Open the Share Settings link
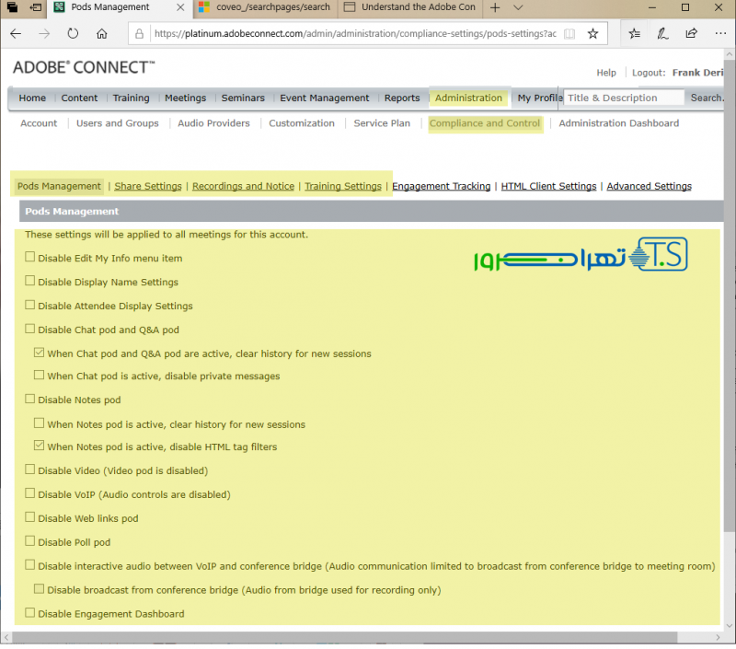This screenshot has width=736, height=649. pos(148,186)
